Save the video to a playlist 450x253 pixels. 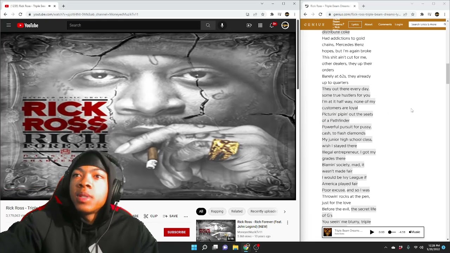coord(170,216)
